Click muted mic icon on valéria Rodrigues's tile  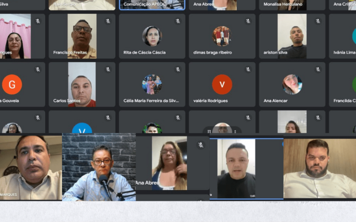(x=248, y=69)
